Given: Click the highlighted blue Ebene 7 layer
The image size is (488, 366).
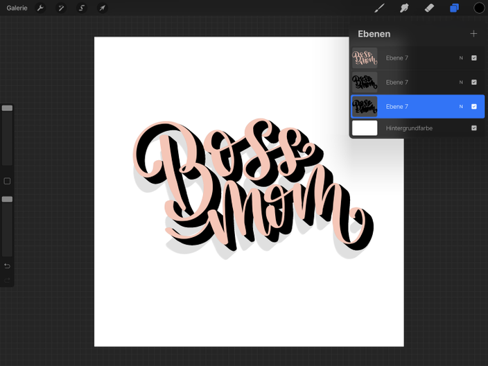Looking at the screenshot, I should [x=418, y=107].
